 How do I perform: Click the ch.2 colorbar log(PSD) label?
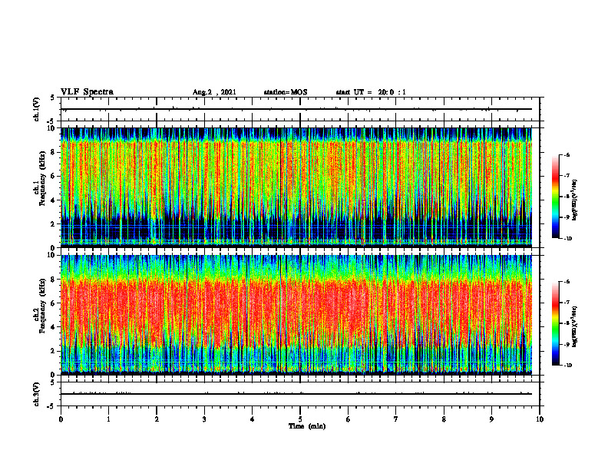[575, 326]
